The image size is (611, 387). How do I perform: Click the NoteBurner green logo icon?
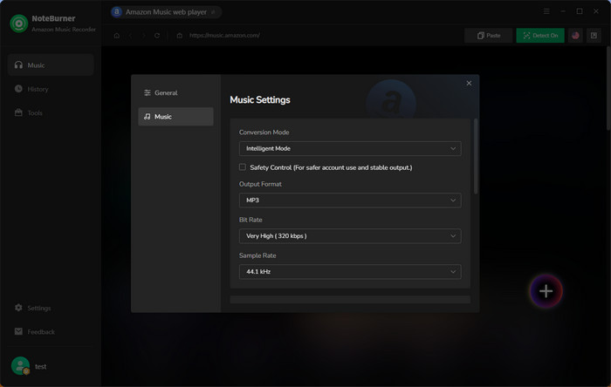[x=18, y=24]
